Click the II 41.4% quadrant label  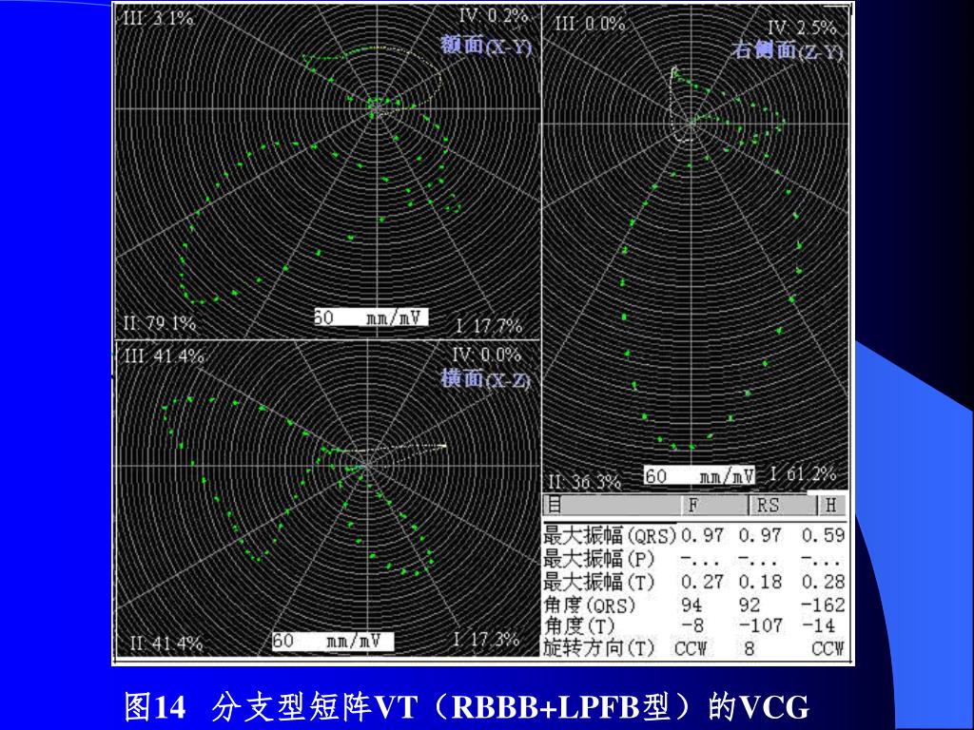tap(166, 644)
